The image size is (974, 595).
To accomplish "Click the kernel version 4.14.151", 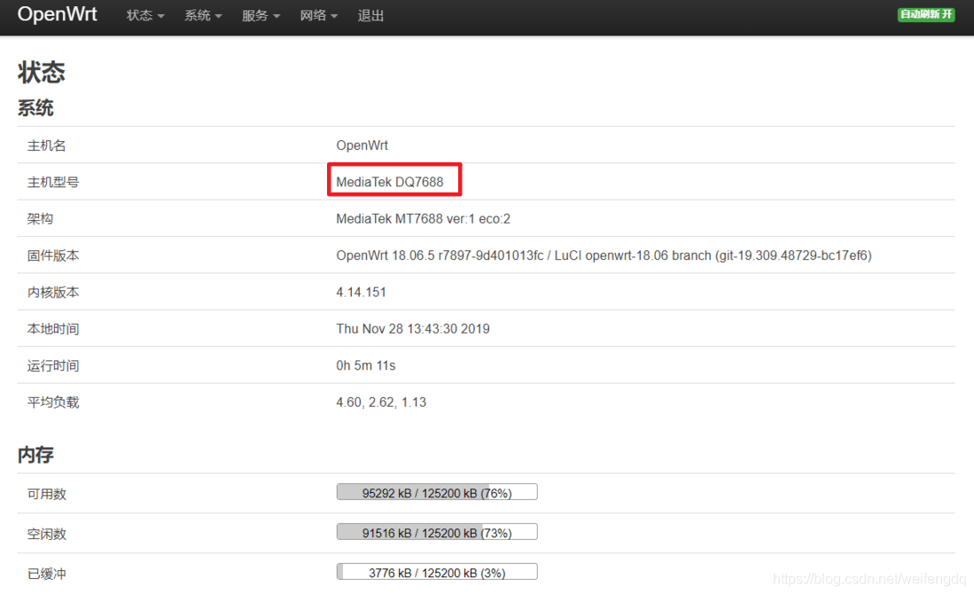I will tap(361, 293).
